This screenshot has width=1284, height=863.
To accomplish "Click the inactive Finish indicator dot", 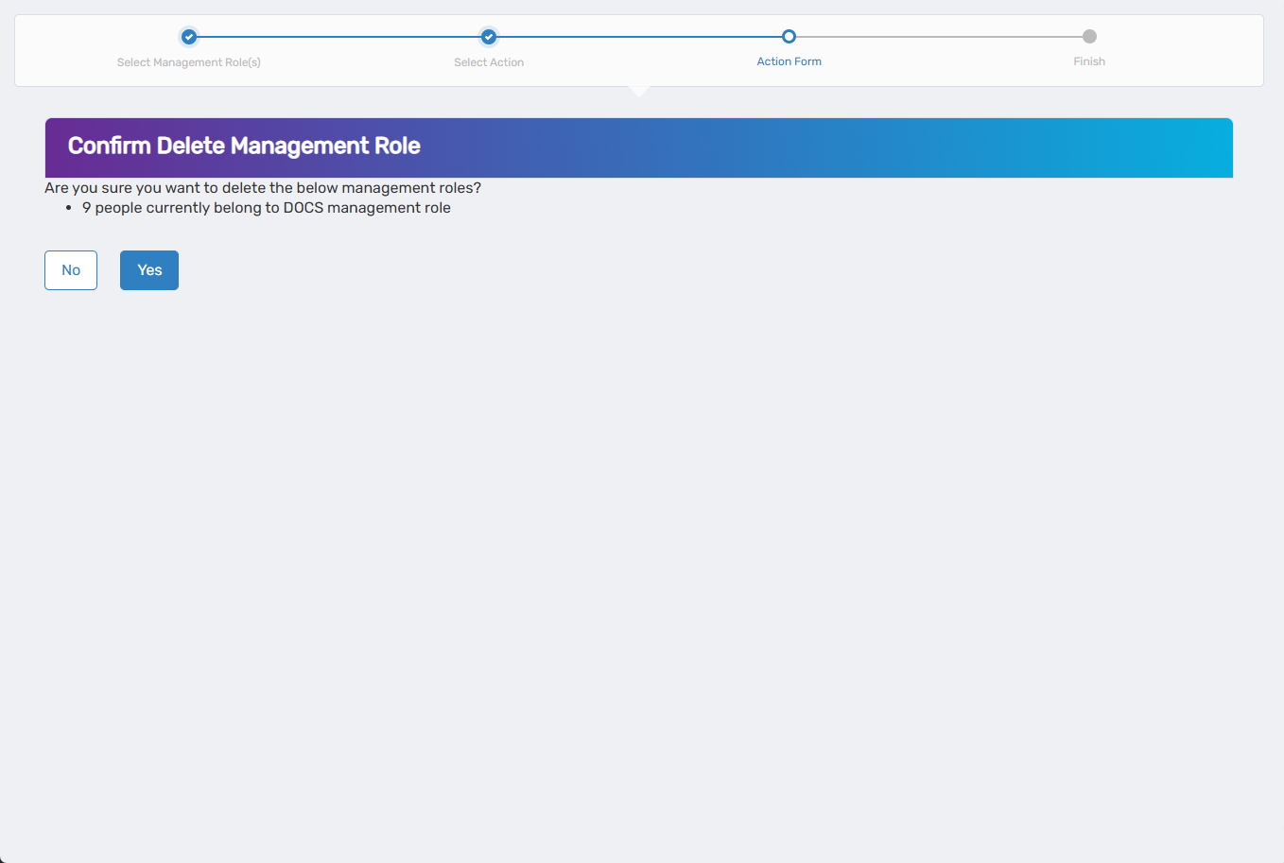I will pos(1089,37).
